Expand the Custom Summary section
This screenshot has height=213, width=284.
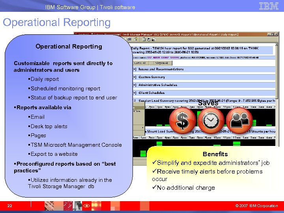(x=135, y=77)
